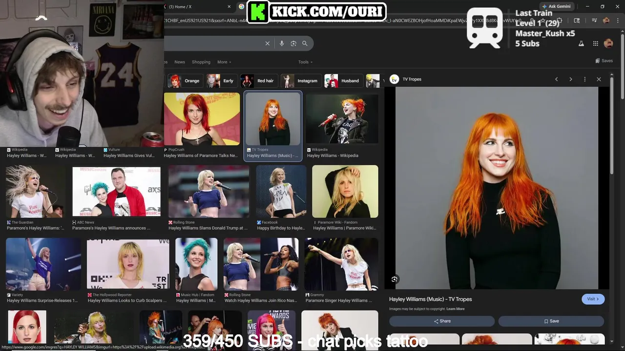
Task: Open Search Labs flask icon
Action: pyautogui.click(x=581, y=43)
